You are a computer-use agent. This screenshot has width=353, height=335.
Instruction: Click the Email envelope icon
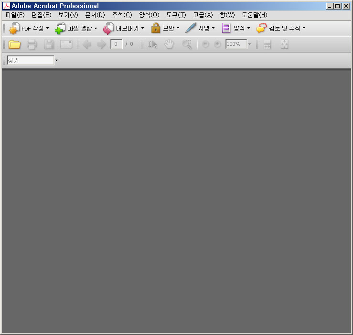click(66, 44)
